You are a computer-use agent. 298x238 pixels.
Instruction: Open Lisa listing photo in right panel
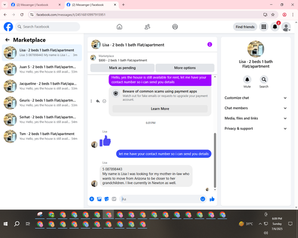(x=256, y=49)
